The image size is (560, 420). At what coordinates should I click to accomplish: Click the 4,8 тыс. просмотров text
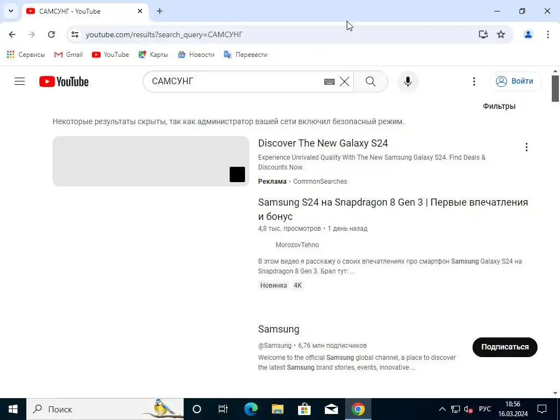click(289, 229)
